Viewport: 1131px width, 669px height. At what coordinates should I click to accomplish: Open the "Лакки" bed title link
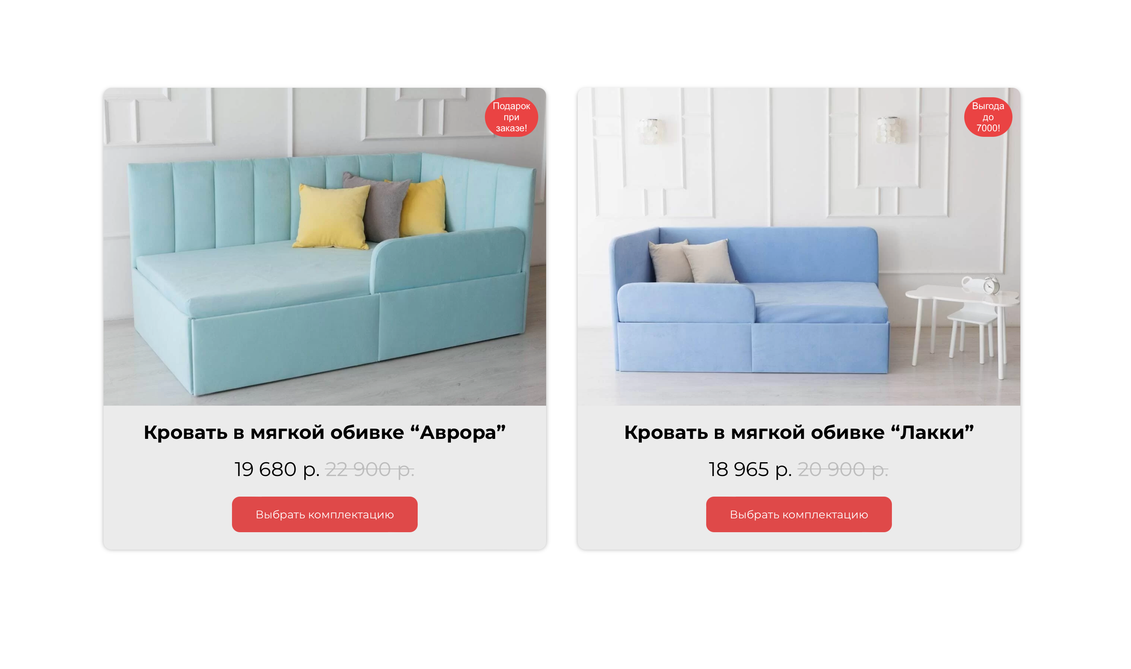point(799,432)
